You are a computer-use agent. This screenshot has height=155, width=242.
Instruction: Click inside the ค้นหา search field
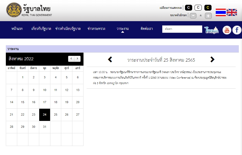(182, 29)
